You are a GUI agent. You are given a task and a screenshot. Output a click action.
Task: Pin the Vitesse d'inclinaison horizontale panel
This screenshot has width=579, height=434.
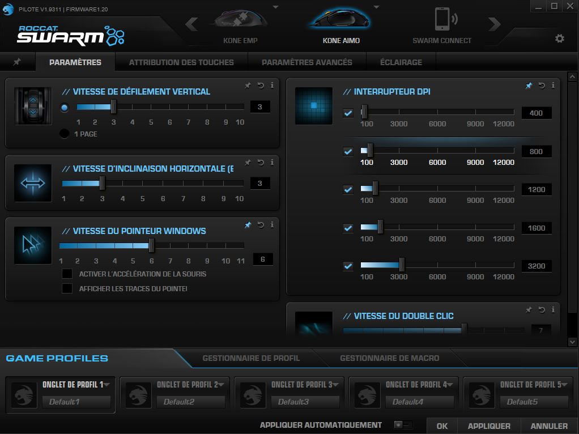pos(248,163)
